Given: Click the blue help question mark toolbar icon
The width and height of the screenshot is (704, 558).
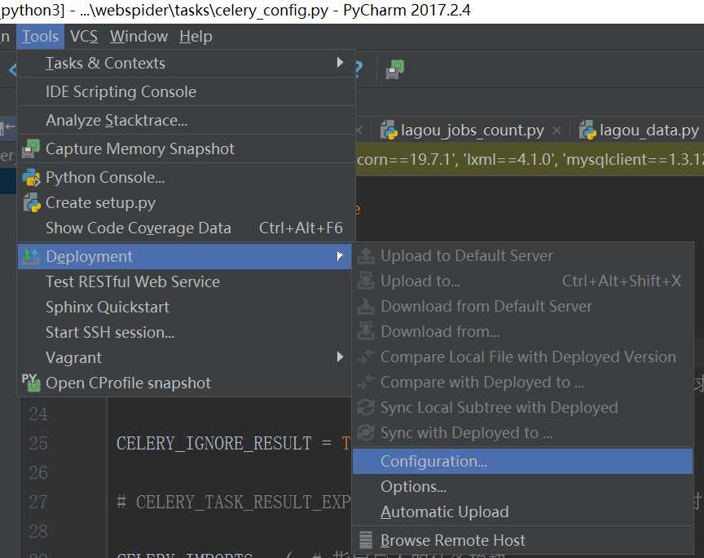Looking at the screenshot, I should coord(358,69).
